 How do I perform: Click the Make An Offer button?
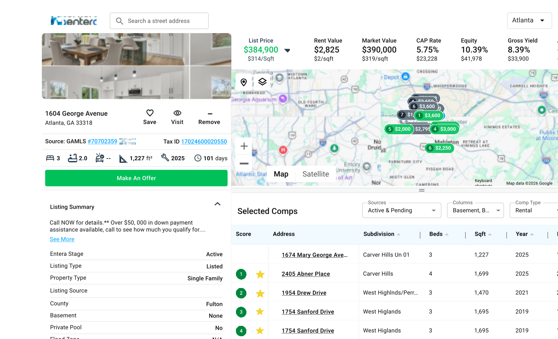click(136, 178)
